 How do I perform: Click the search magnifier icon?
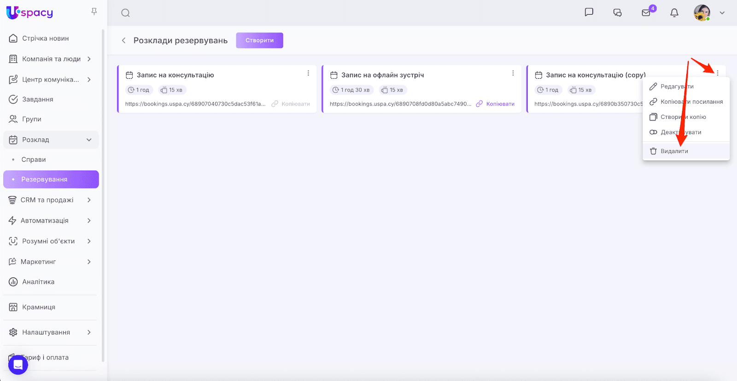click(125, 13)
